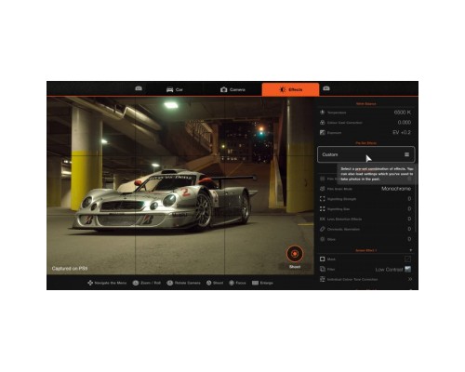Click the Temperature thermometer icon
Image resolution: width=465 pixels, height=372 pixels.
click(323, 113)
